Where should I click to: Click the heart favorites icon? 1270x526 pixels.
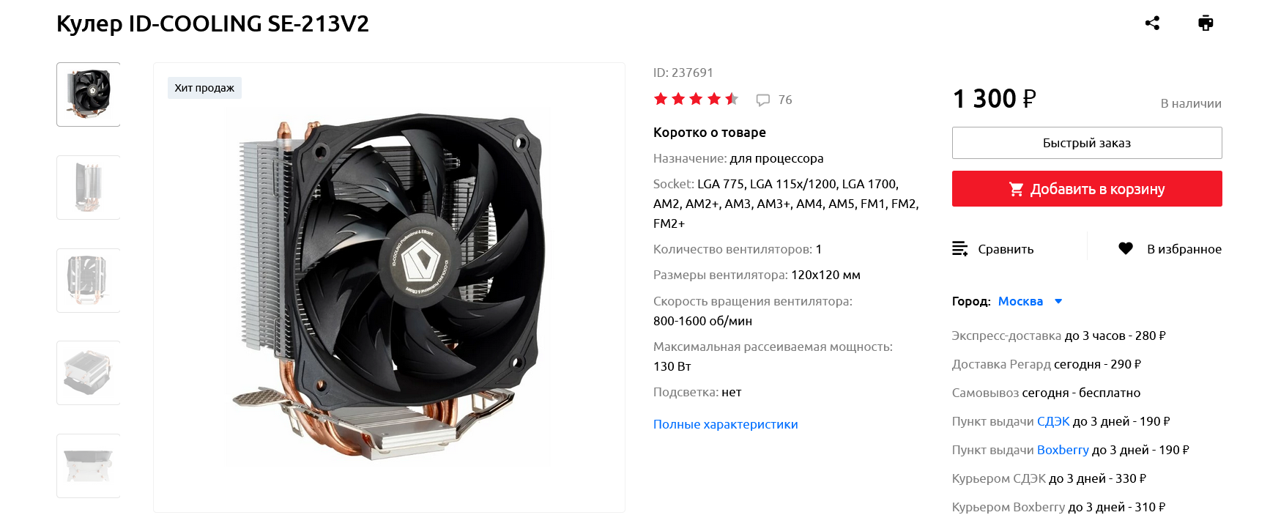pyautogui.click(x=1126, y=248)
